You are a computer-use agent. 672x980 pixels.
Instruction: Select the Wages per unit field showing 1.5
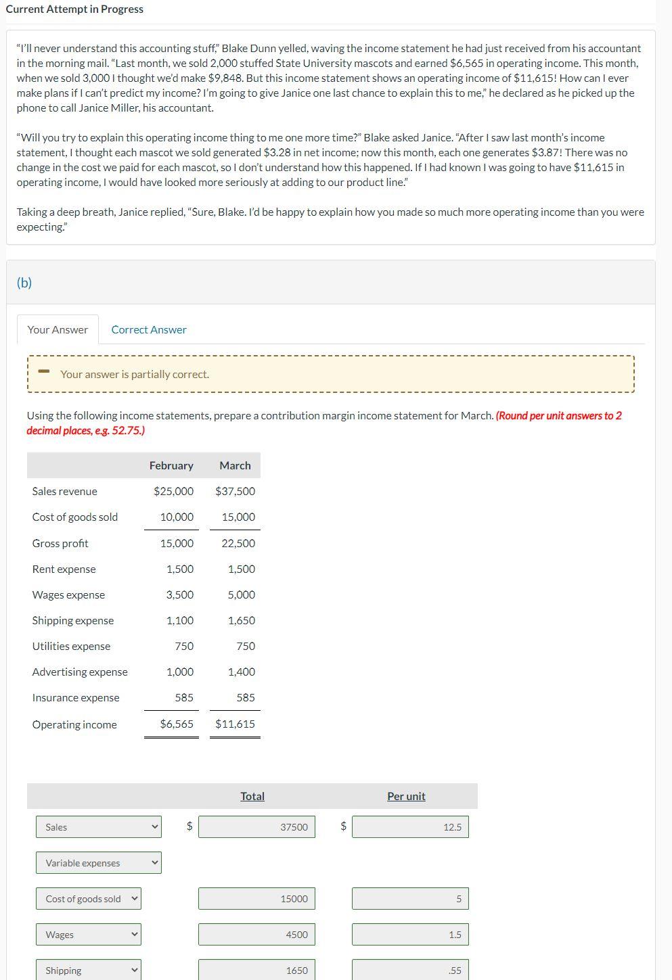coord(410,934)
